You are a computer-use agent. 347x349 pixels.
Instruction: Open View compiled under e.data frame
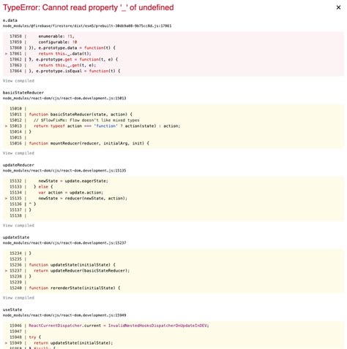[18, 81]
